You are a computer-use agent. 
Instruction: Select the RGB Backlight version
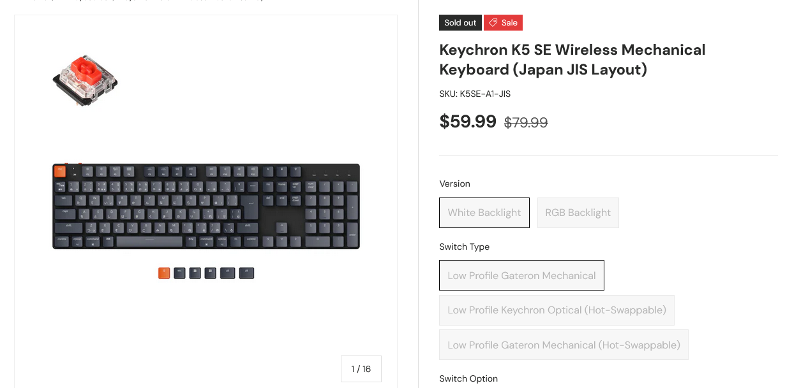point(578,213)
